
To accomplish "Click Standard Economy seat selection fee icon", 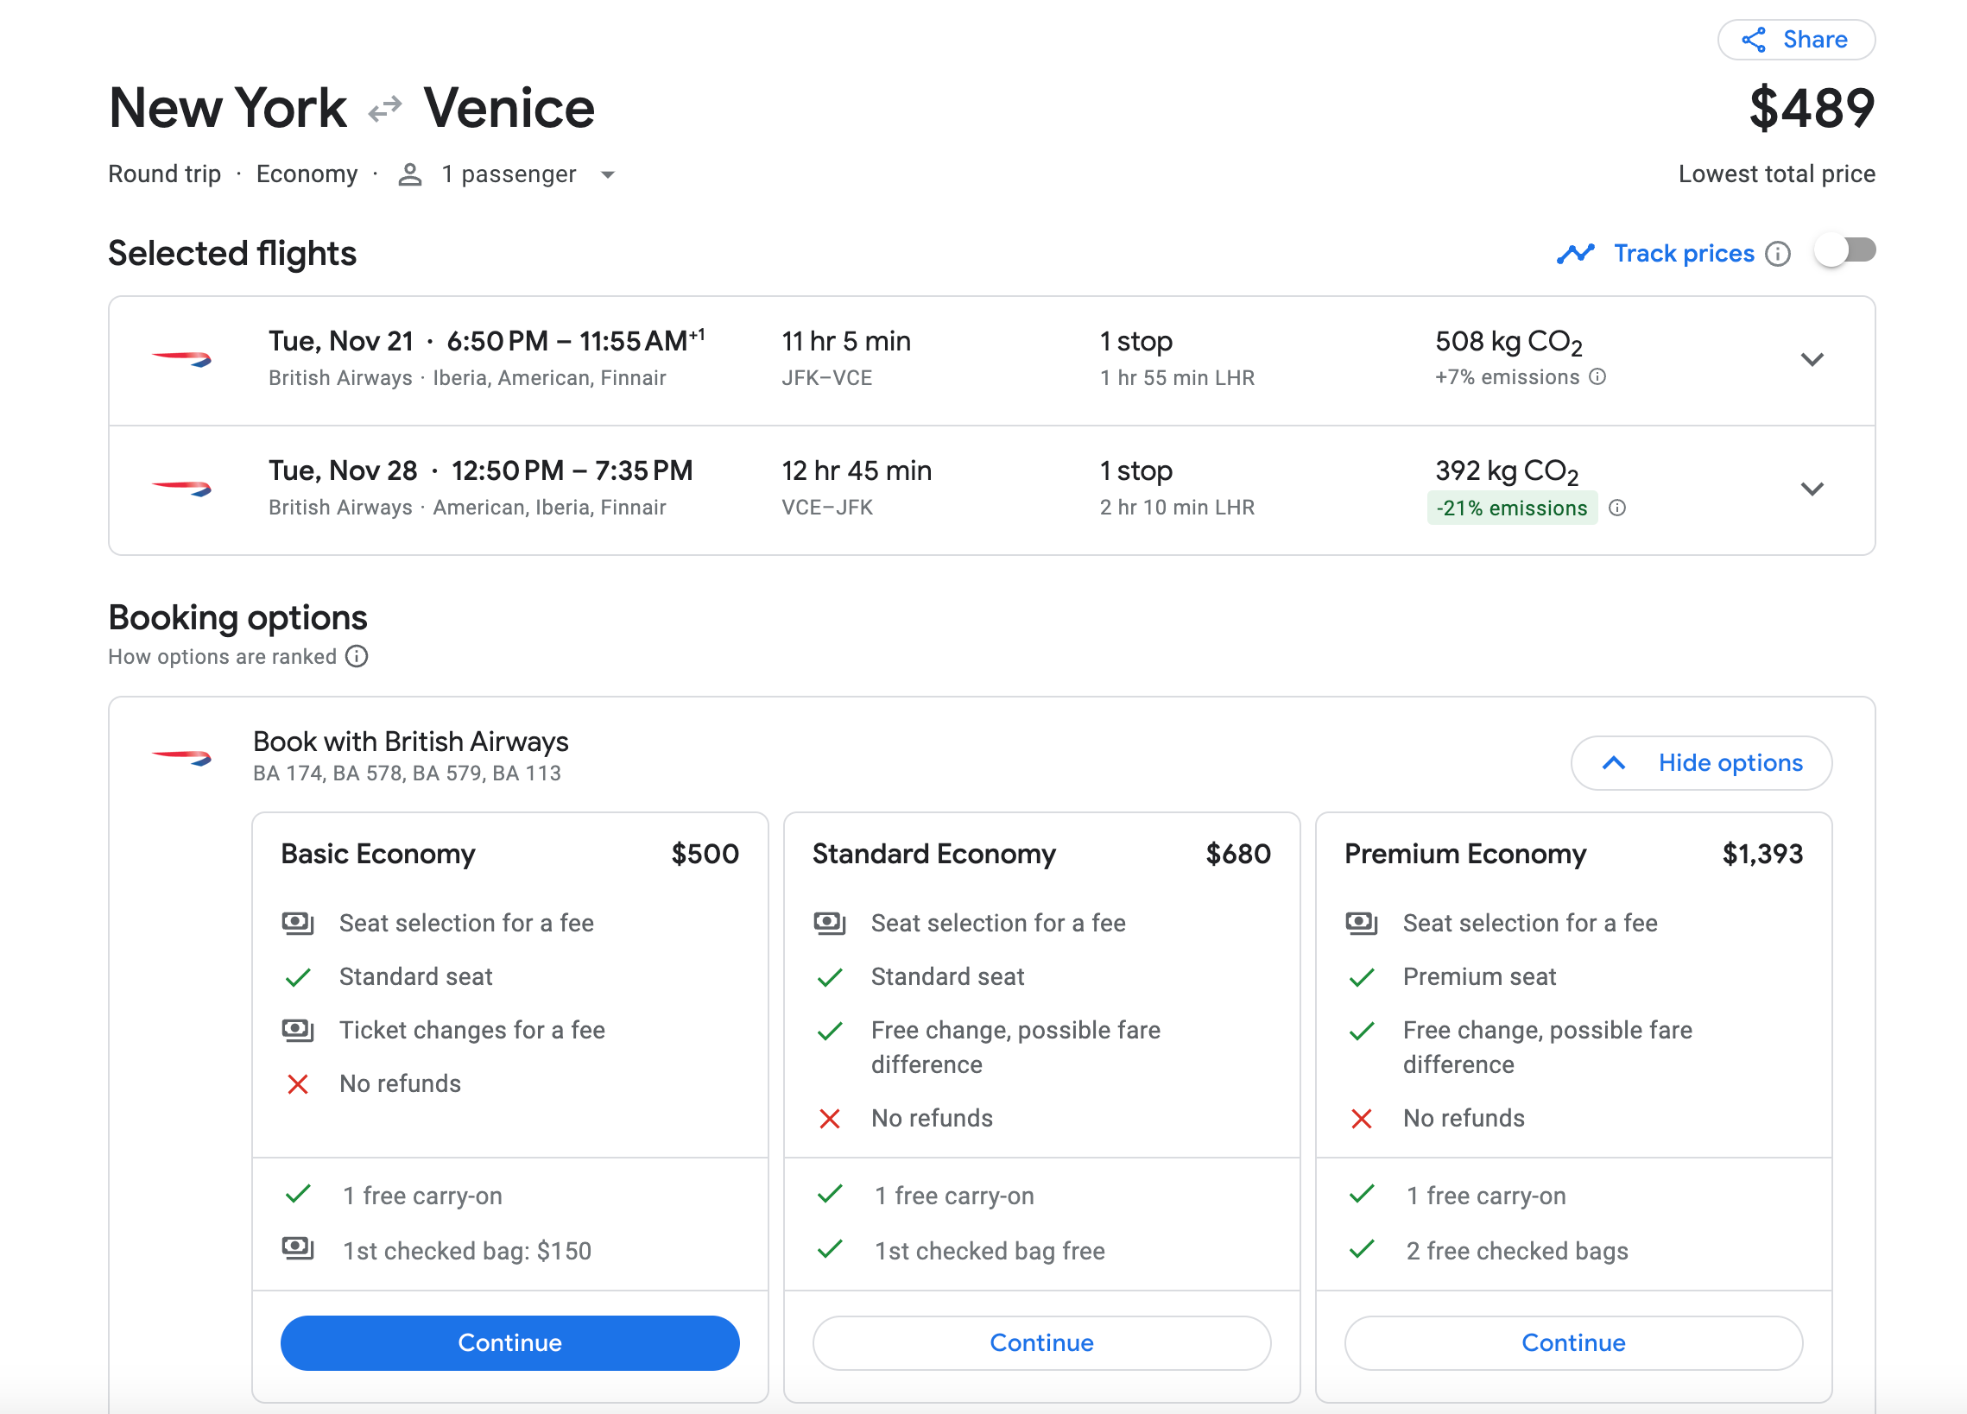I will pos(829,924).
